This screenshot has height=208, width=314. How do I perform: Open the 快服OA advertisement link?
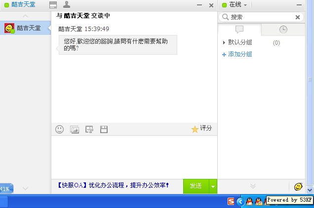point(114,185)
